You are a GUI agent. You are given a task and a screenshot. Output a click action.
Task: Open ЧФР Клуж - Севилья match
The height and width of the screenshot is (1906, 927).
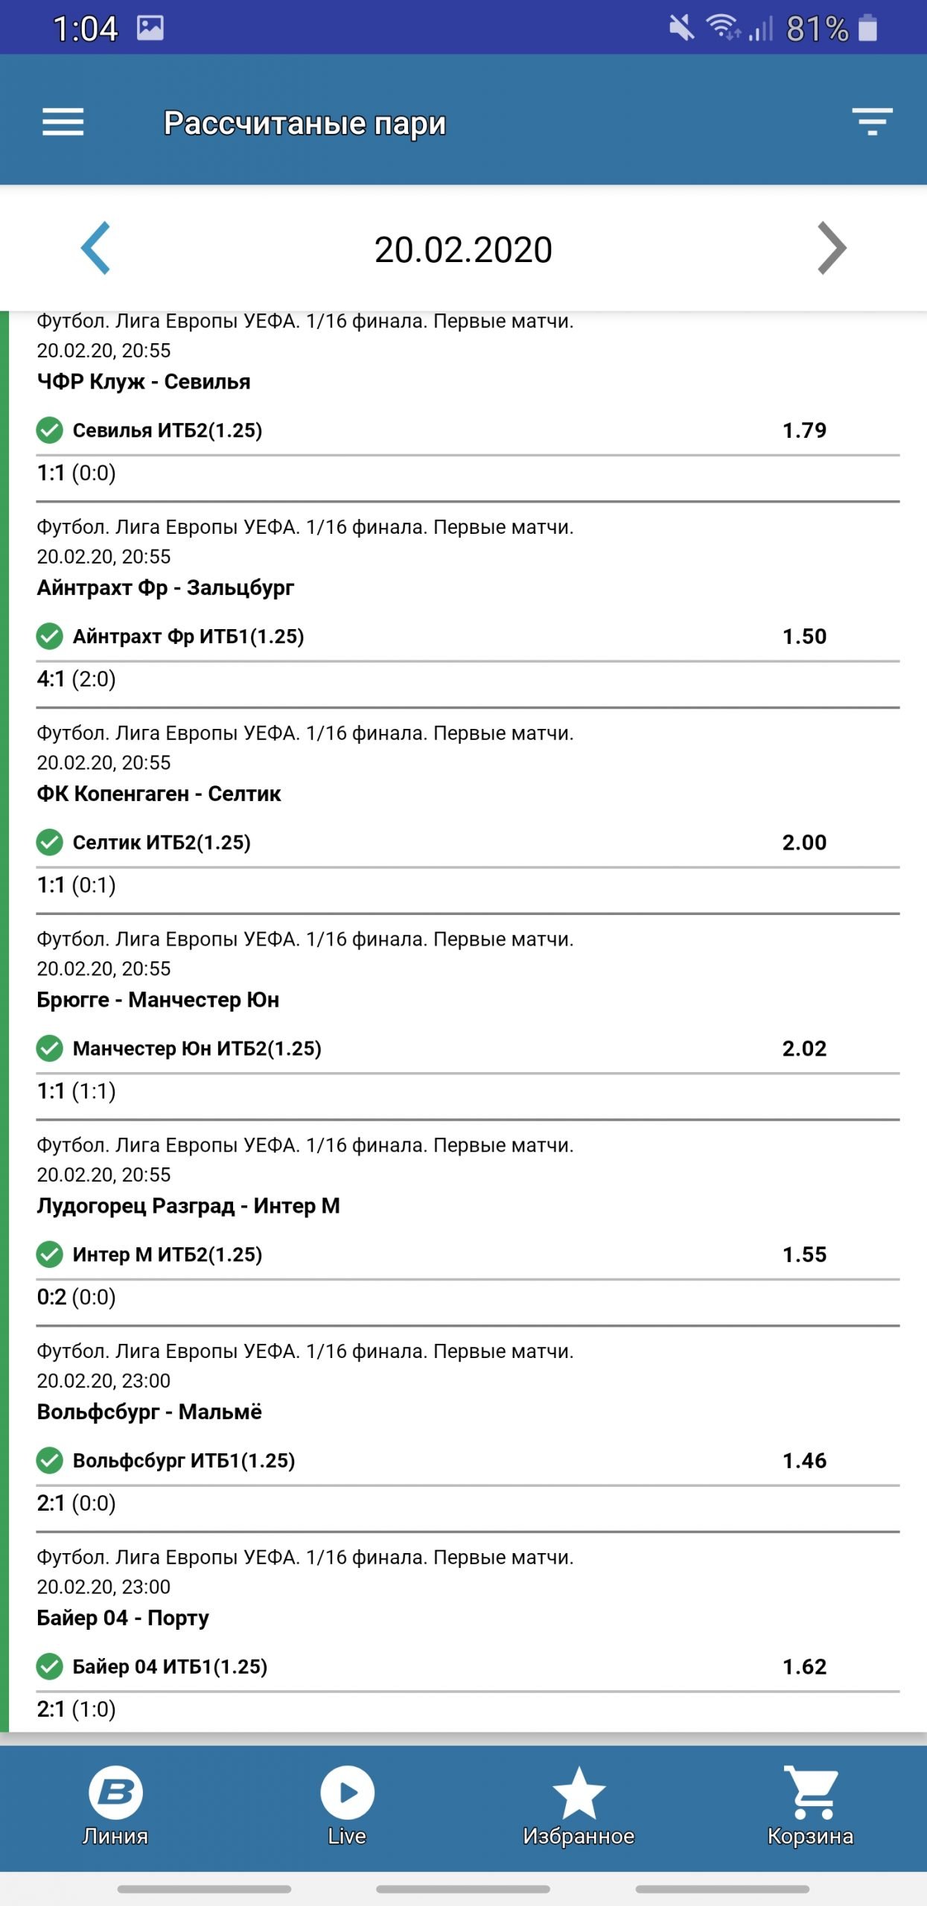[144, 382]
